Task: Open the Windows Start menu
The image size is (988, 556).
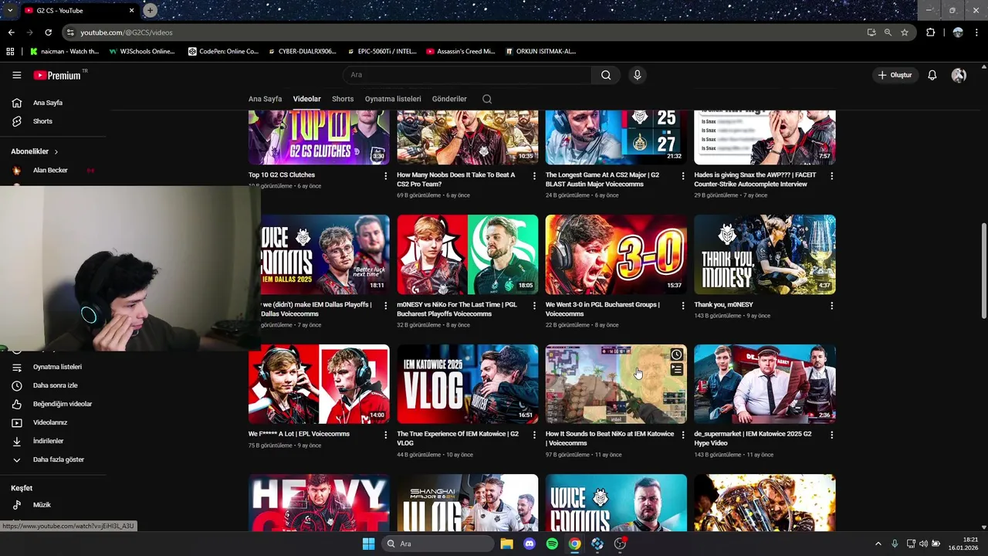Action: click(x=368, y=544)
